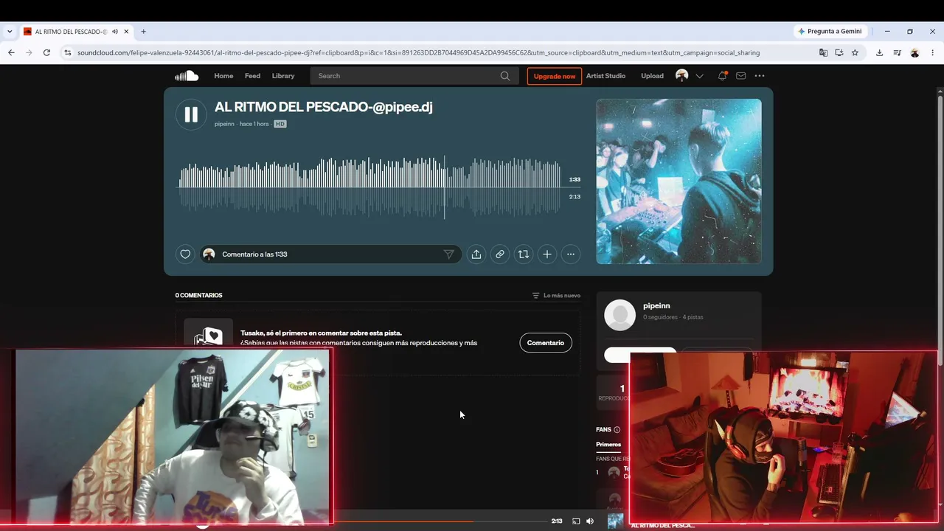Go back in browser history
The height and width of the screenshot is (531, 944).
pyautogui.click(x=11, y=52)
